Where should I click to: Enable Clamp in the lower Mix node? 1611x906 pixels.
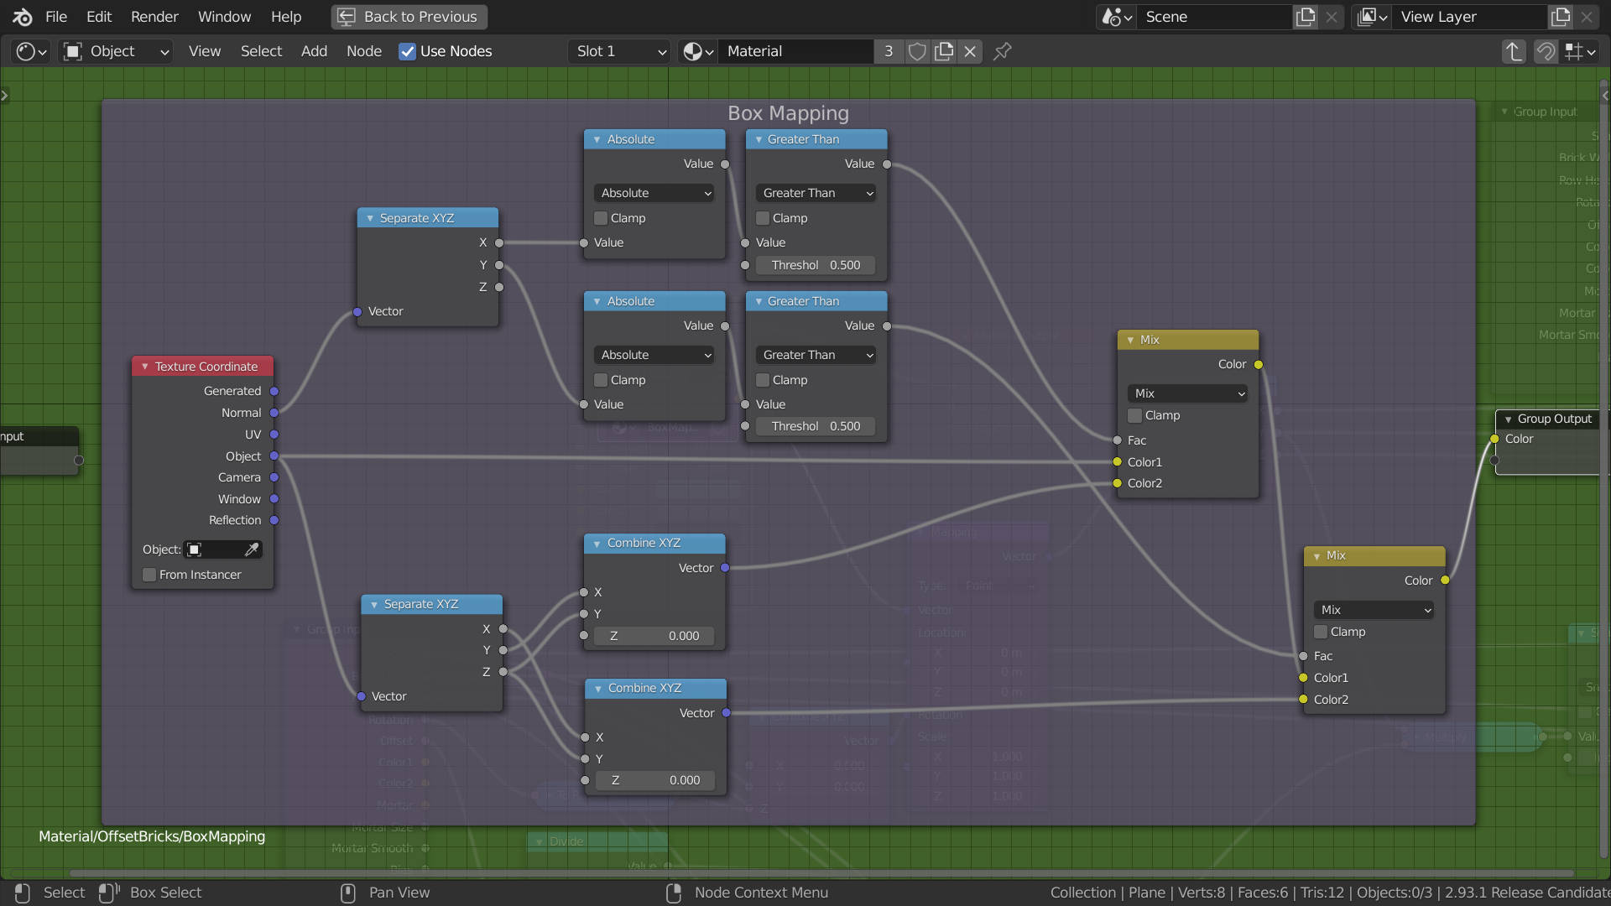click(x=1321, y=632)
